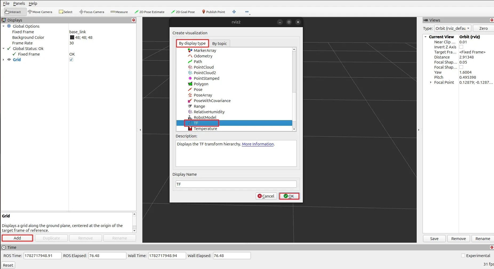The width and height of the screenshot is (494, 269).
Task: Choose the PoseArray display type
Action: point(203,95)
